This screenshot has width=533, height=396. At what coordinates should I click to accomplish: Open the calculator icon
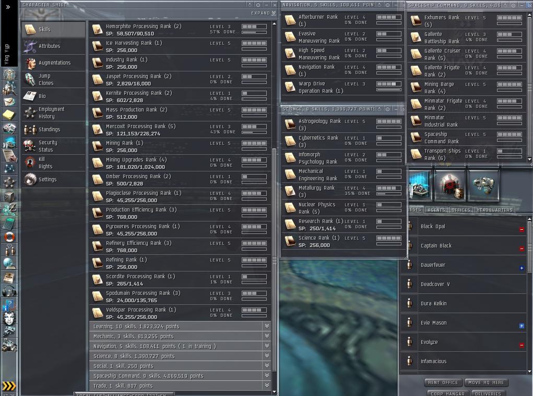[9, 223]
